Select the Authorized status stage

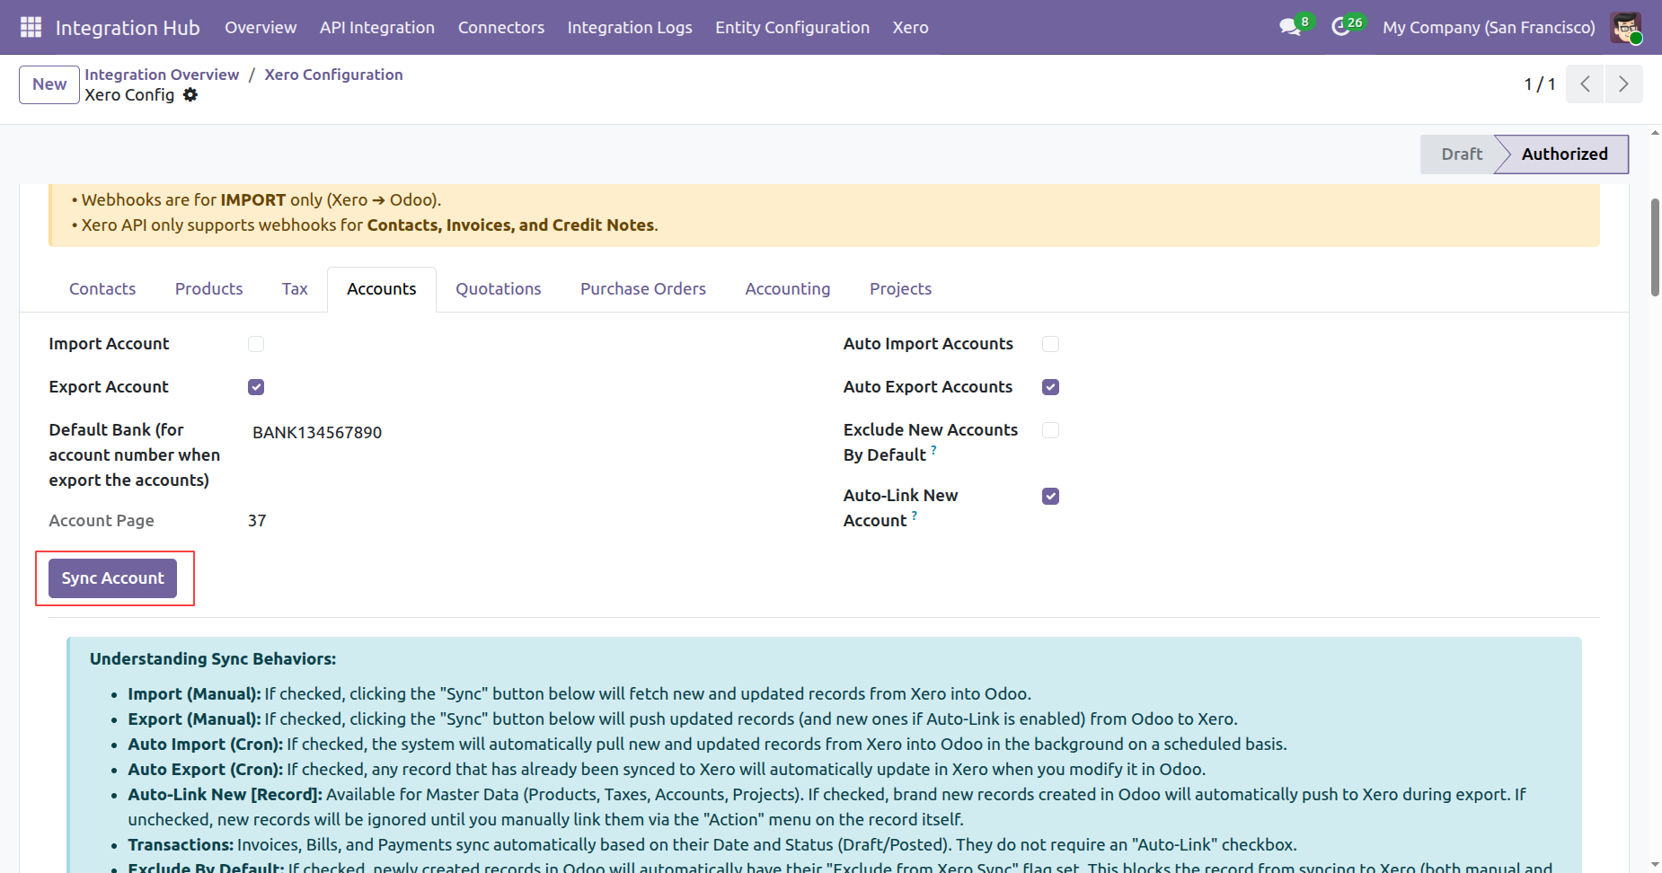click(1564, 154)
